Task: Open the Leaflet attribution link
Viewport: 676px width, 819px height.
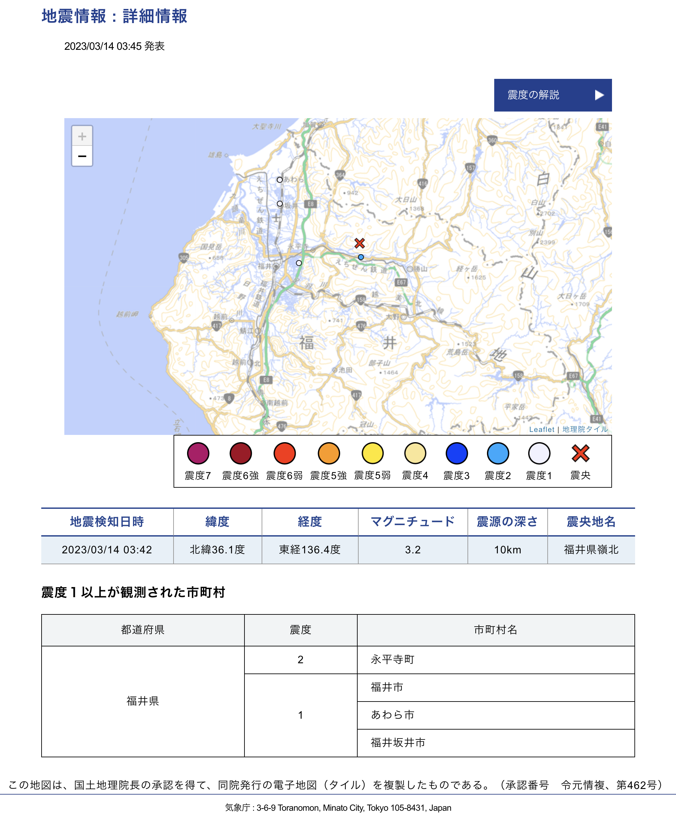Action: click(x=541, y=429)
